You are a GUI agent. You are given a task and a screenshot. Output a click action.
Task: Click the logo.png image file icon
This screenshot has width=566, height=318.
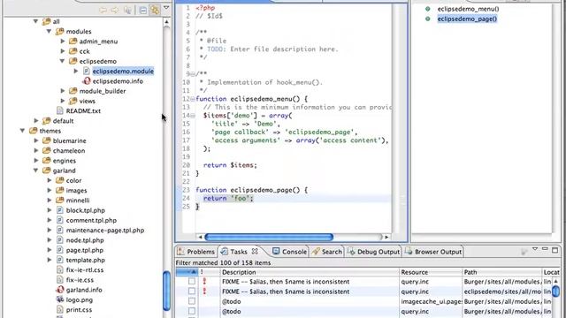click(60, 299)
